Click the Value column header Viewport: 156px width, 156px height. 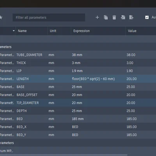(x=132, y=31)
